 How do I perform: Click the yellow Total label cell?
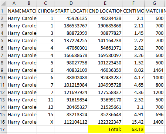pos(105,129)
